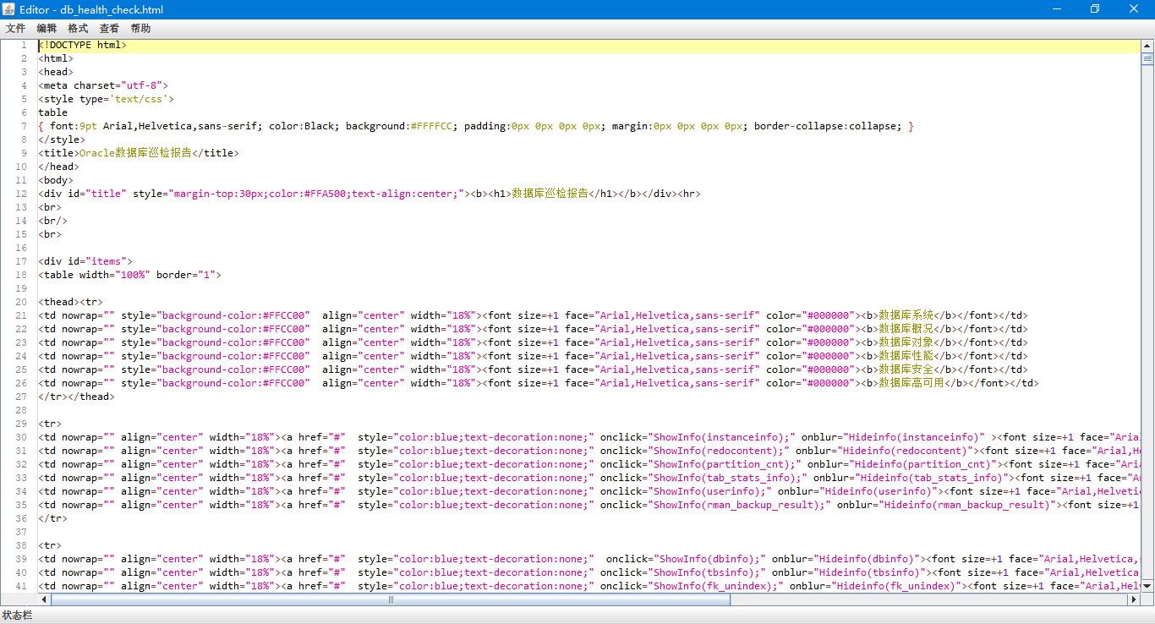The height and width of the screenshot is (624, 1155).
Task: Click line number 12 in the gutter
Action: pyautogui.click(x=21, y=194)
